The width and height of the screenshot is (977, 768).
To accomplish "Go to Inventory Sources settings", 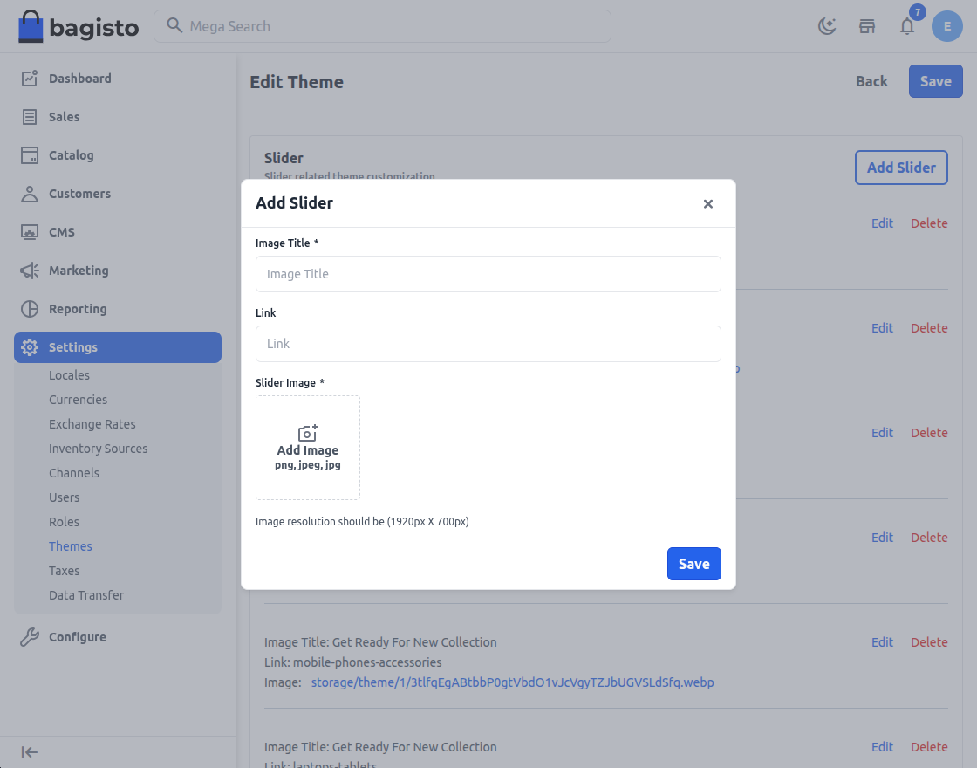I will point(99,449).
